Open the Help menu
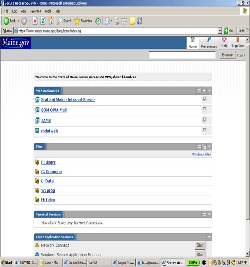Screen dimensions: 250x267 pyautogui.click(x=57, y=11)
